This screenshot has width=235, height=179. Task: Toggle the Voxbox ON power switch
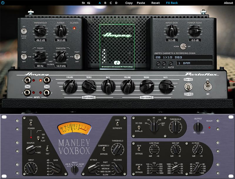point(31,124)
